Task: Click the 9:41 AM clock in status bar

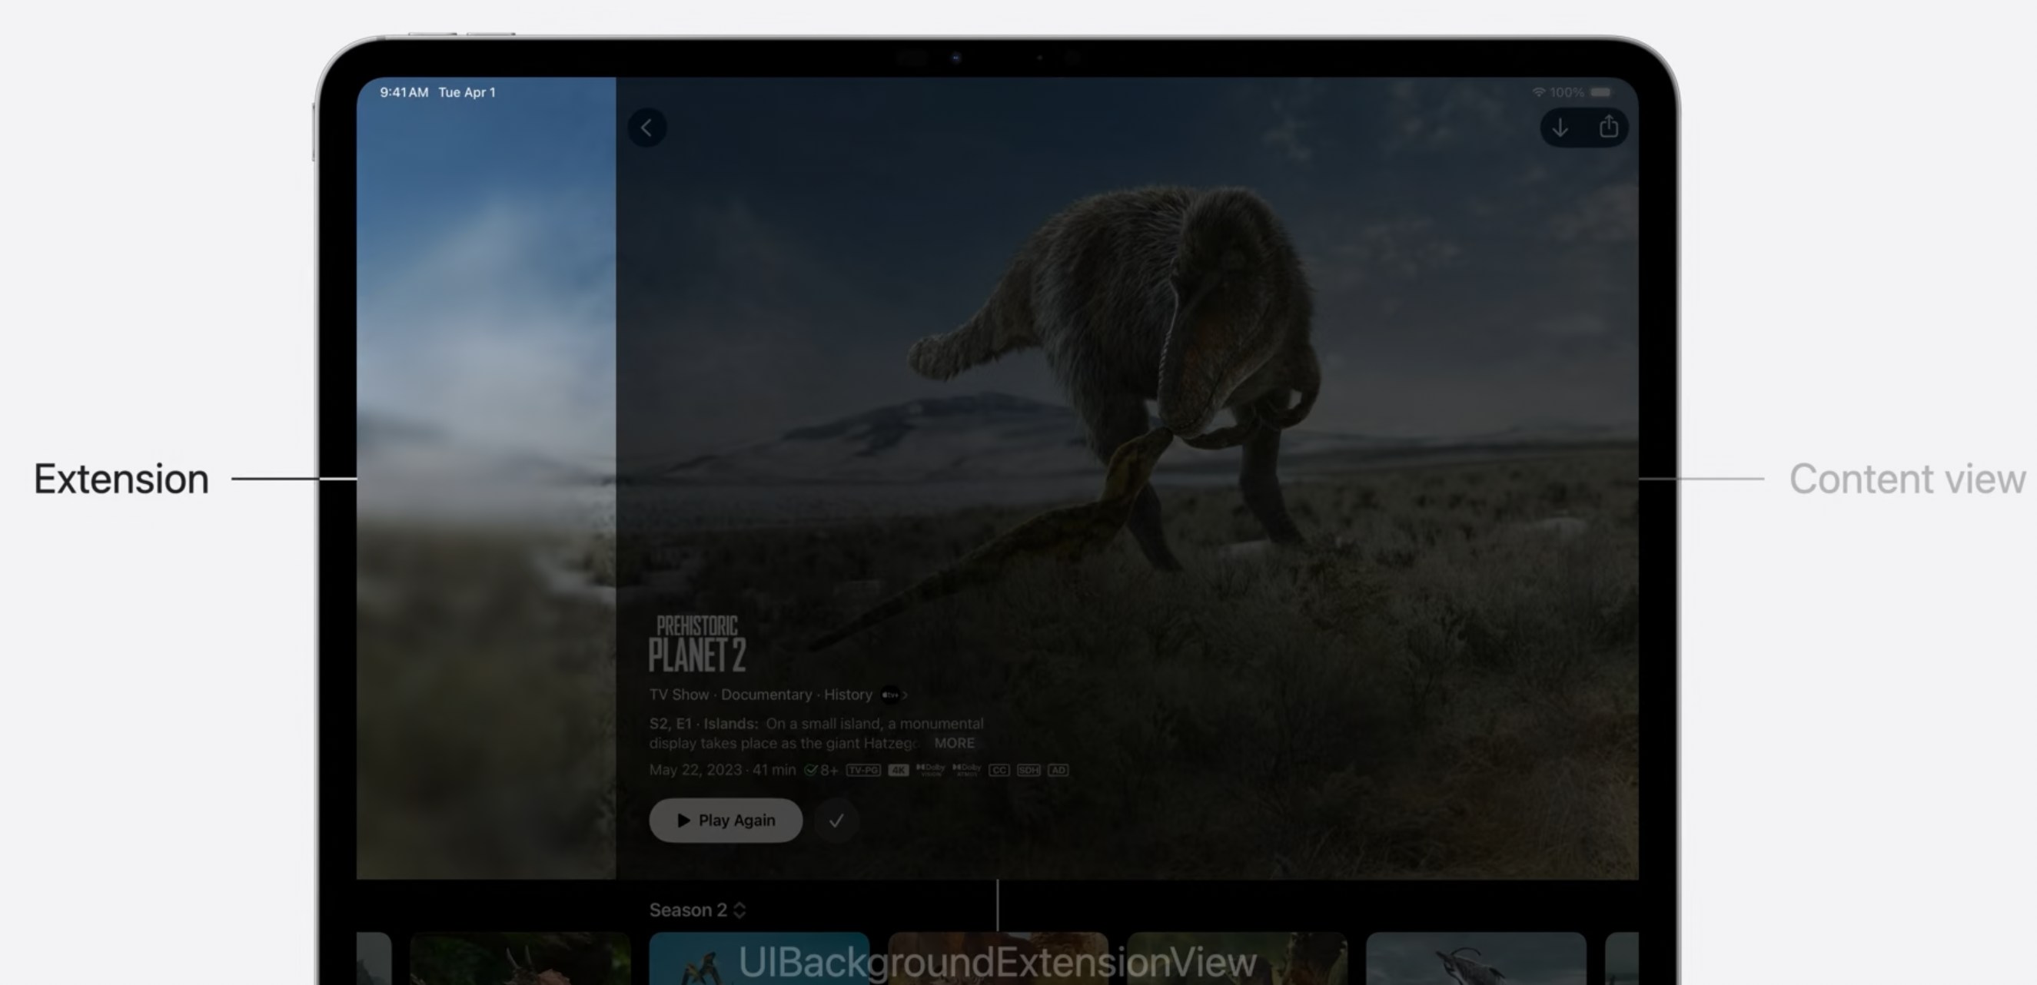Action: pos(404,92)
